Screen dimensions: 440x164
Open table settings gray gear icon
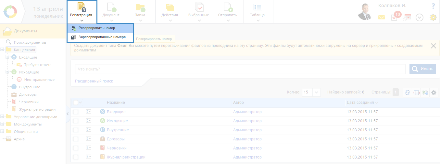(x=434, y=93)
